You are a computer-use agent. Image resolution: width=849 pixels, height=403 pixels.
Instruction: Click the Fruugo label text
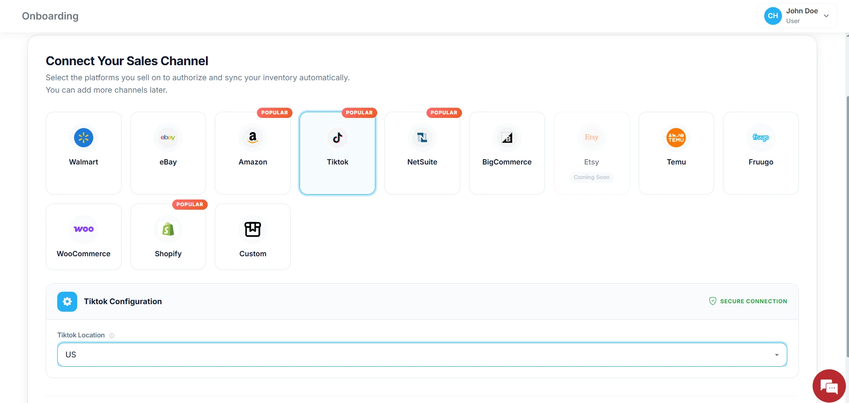coord(761,162)
